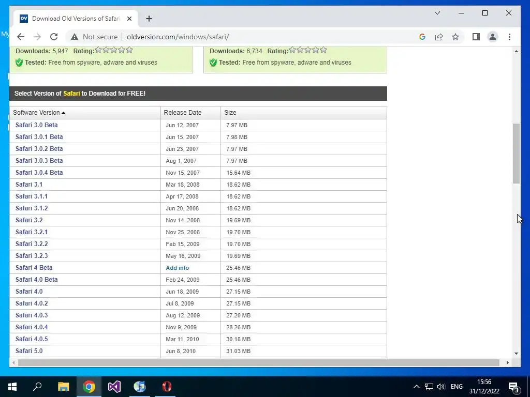Open the volume control in tray
The image size is (530, 397).
click(x=441, y=387)
